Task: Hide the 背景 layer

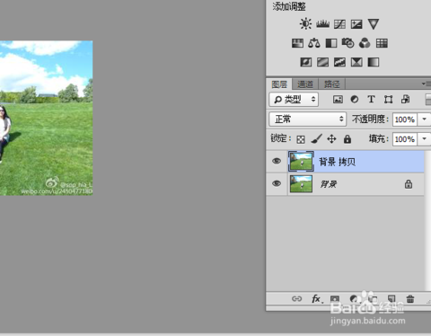Action: (277, 183)
